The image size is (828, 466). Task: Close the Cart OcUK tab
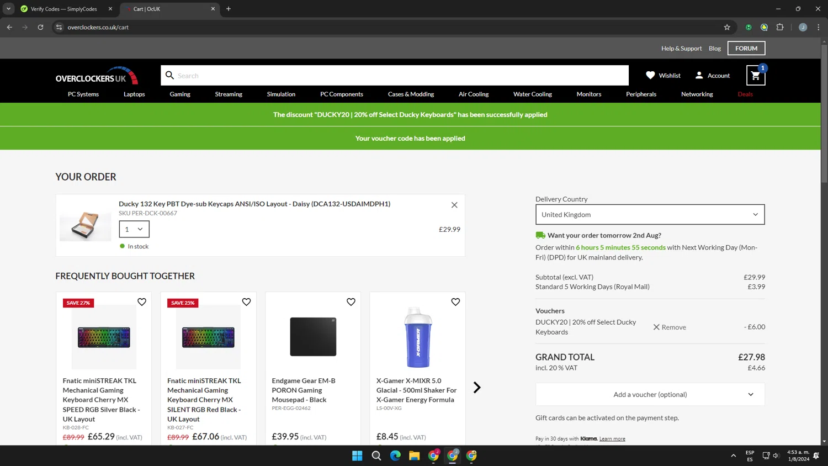pos(213,9)
